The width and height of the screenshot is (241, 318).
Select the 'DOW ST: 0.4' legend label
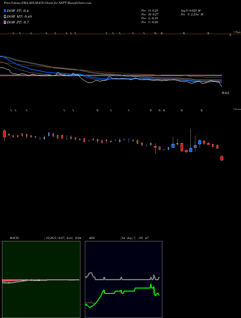pyautogui.click(x=17, y=11)
